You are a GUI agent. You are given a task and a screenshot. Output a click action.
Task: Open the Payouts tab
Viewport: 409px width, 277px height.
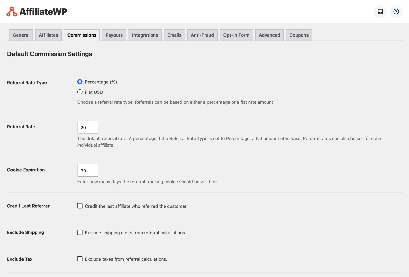tap(114, 35)
